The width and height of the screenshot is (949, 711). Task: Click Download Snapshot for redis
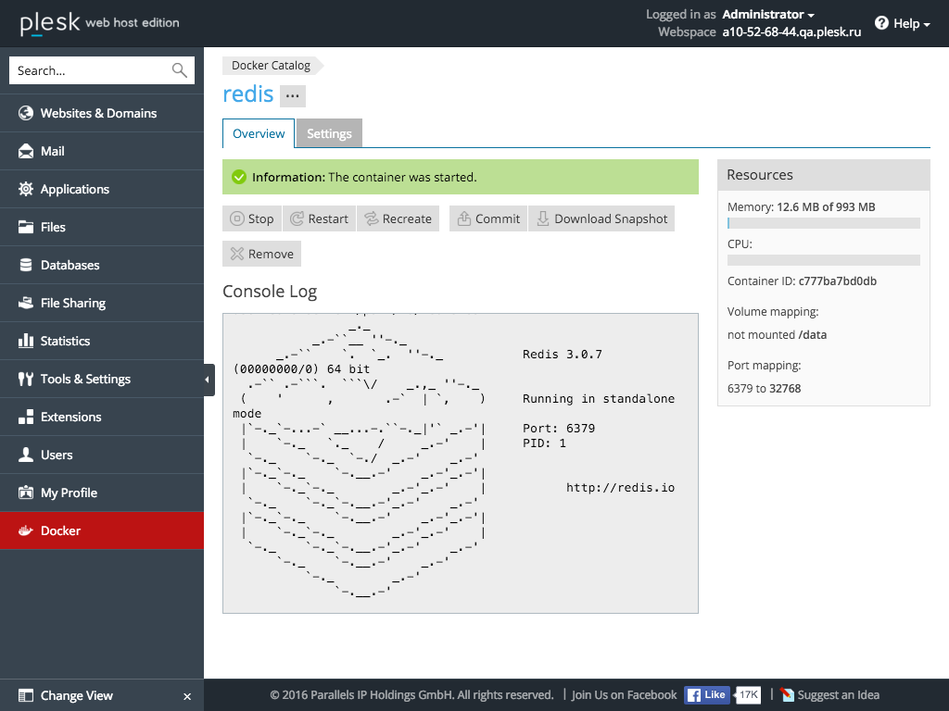pyautogui.click(x=601, y=218)
